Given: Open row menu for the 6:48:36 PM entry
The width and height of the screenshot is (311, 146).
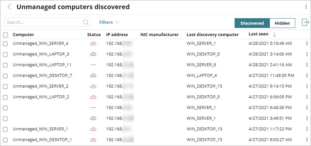Looking at the screenshot, I should click(x=307, y=107).
